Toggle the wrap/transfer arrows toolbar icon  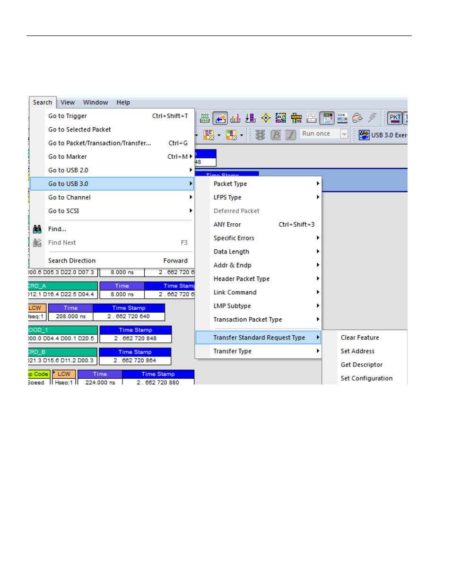[x=220, y=118]
